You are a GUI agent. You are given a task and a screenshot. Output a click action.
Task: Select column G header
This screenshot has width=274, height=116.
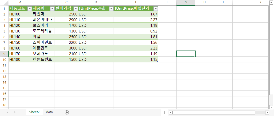click(x=186, y=2)
